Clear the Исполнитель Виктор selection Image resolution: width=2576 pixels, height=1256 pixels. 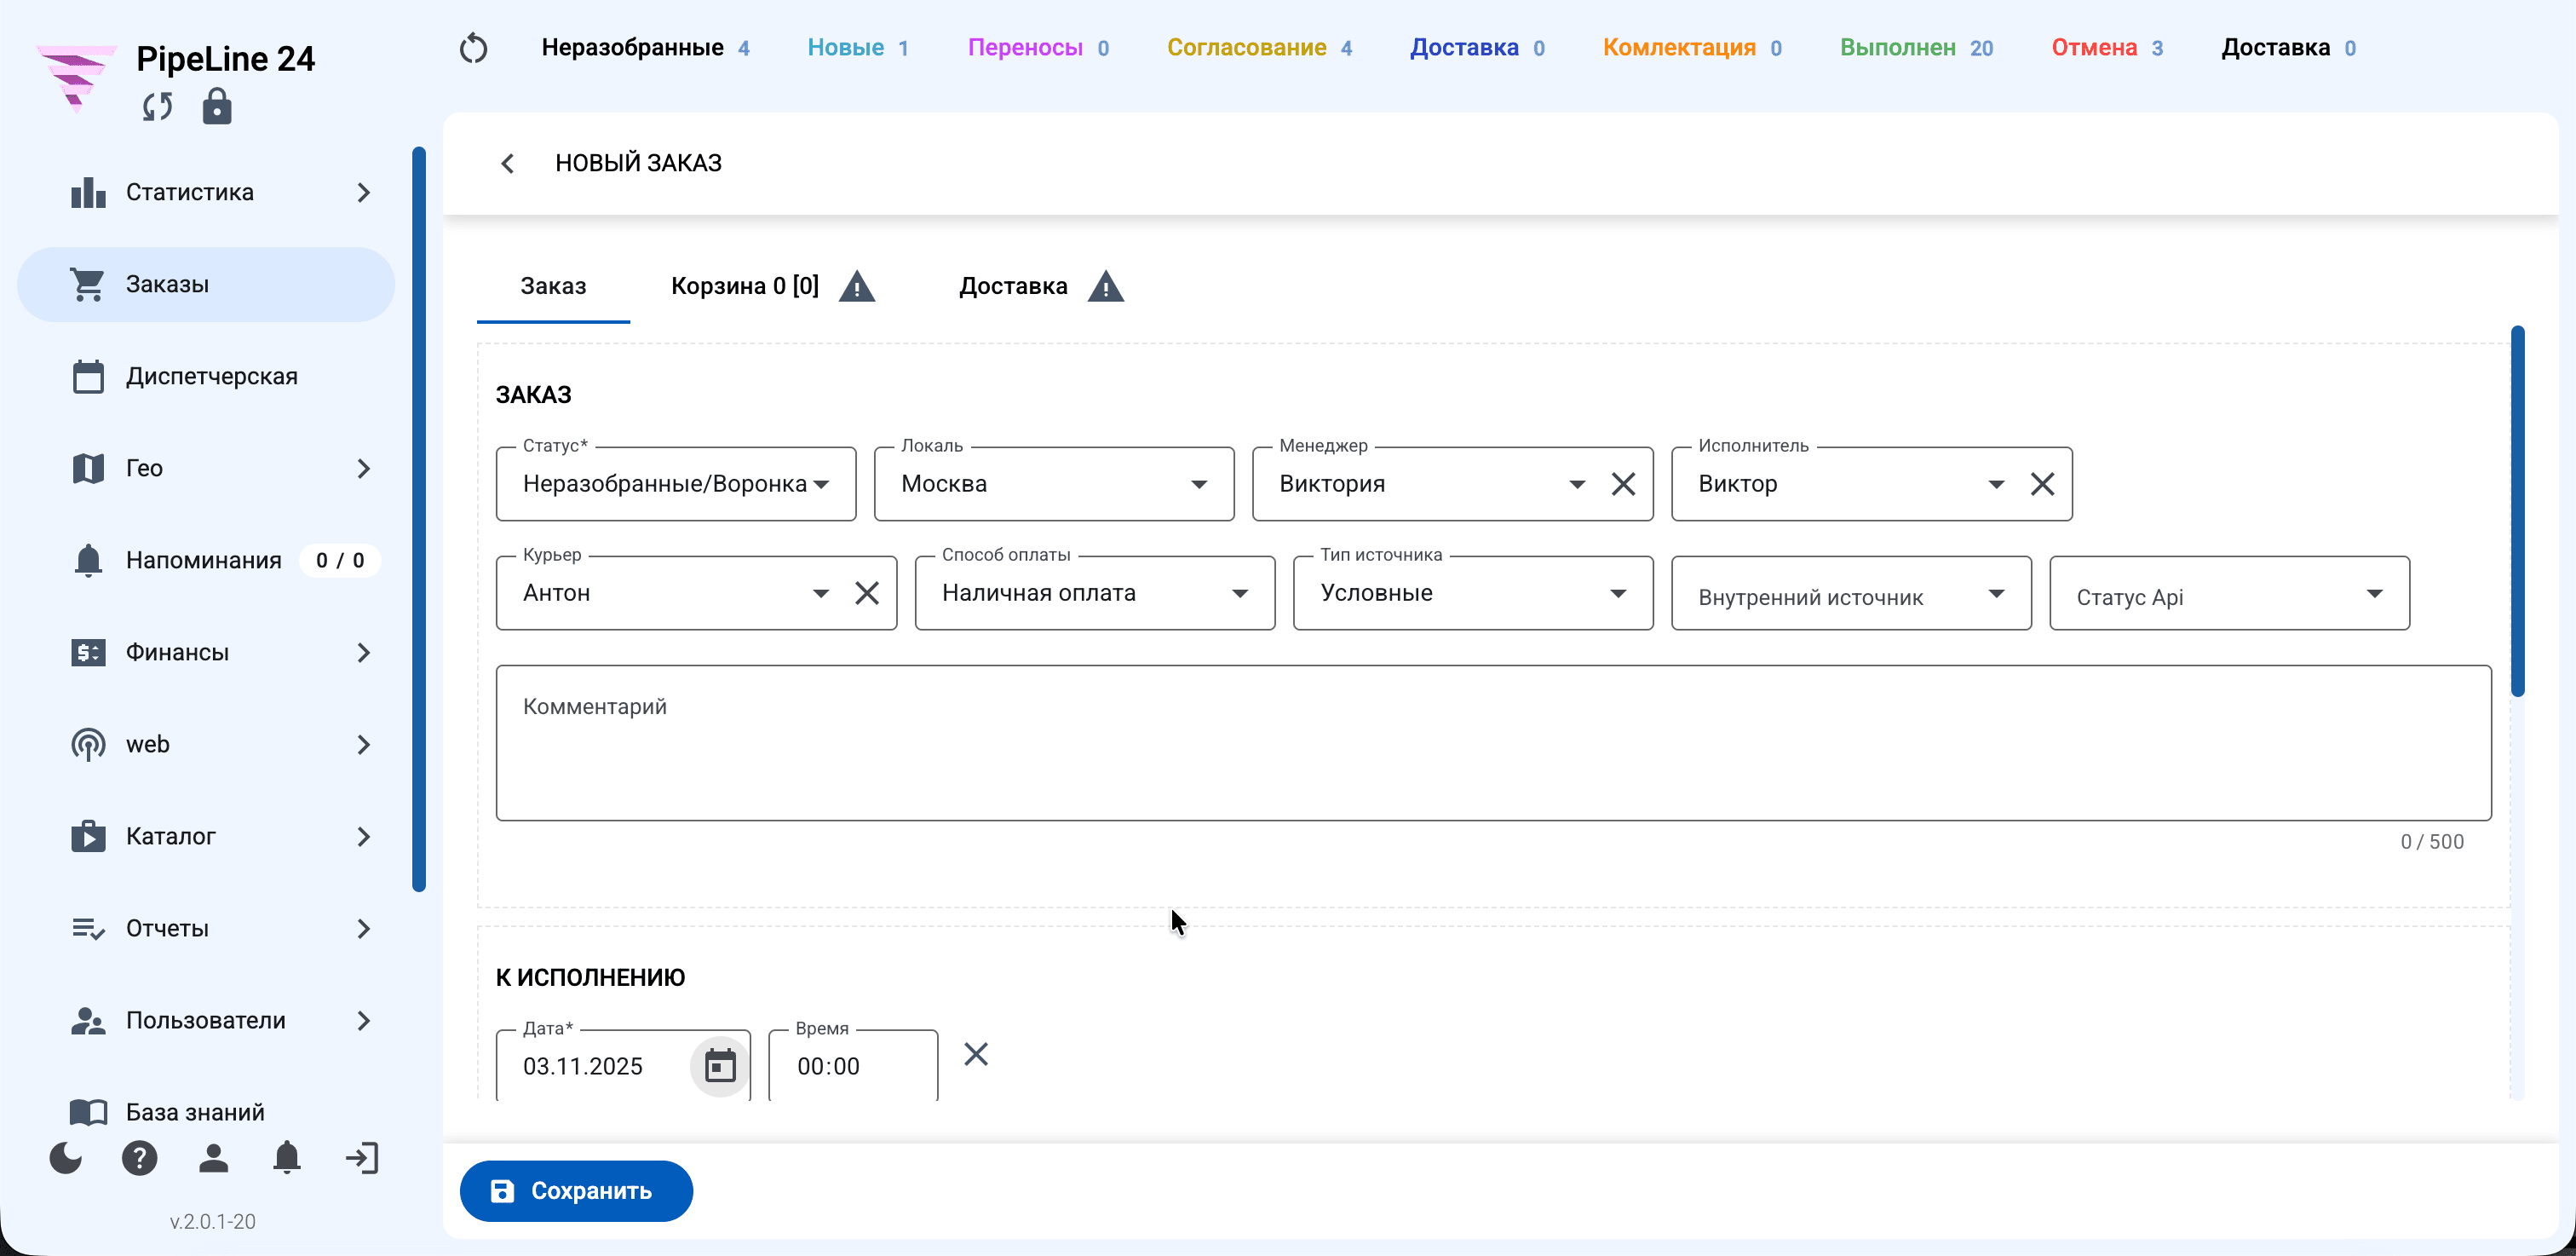2042,484
